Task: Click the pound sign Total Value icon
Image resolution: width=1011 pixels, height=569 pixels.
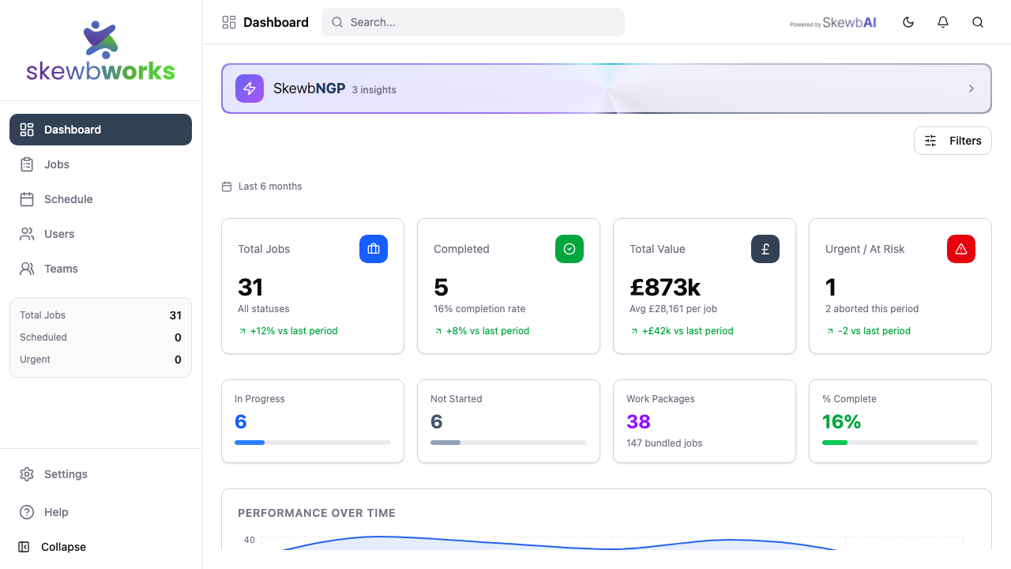Action: (x=765, y=249)
